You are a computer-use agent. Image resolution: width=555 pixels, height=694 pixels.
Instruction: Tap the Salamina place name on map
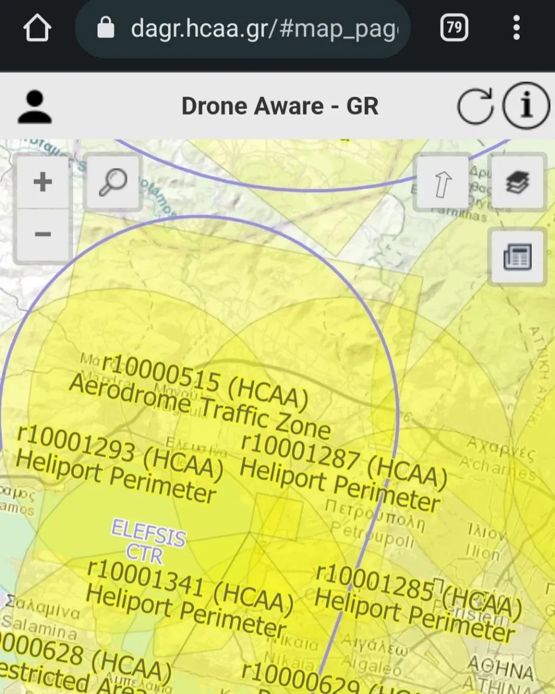[39, 628]
